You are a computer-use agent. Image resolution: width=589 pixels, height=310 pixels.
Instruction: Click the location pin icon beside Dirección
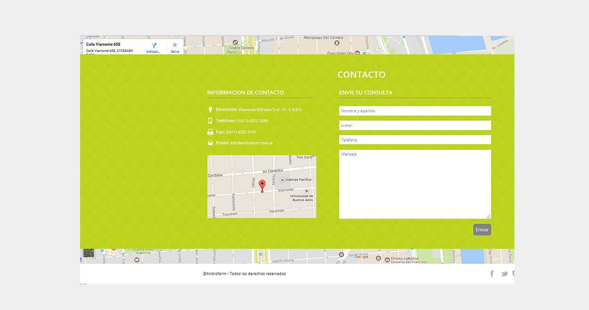point(210,110)
